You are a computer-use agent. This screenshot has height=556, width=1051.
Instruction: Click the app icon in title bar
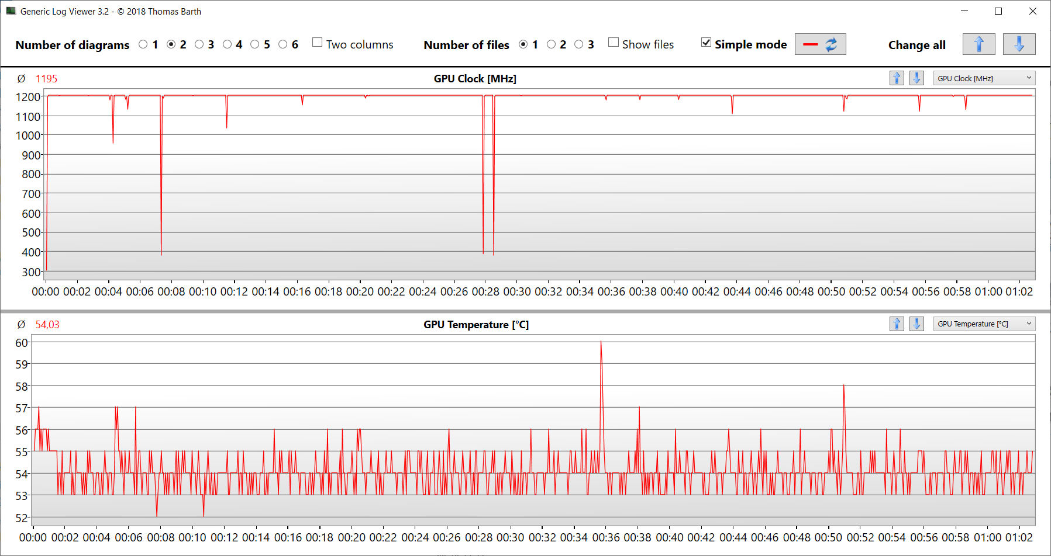coord(11,11)
